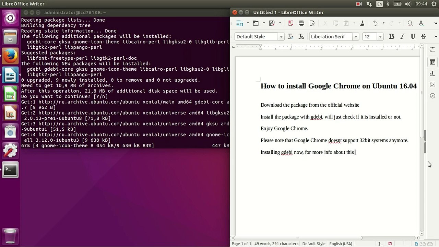Launch Firefox from the launcher

[10, 56]
